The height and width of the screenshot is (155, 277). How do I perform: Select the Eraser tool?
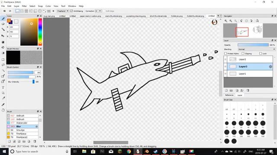tap(3, 24)
